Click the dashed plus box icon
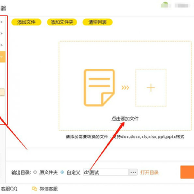 tap(151, 88)
